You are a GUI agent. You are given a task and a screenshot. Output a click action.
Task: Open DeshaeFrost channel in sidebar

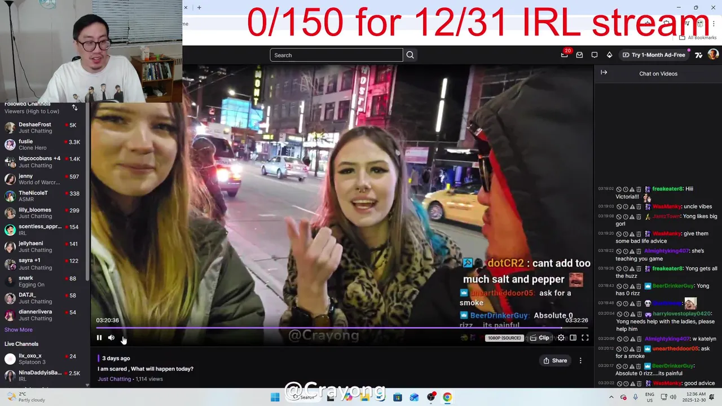[x=43, y=127]
